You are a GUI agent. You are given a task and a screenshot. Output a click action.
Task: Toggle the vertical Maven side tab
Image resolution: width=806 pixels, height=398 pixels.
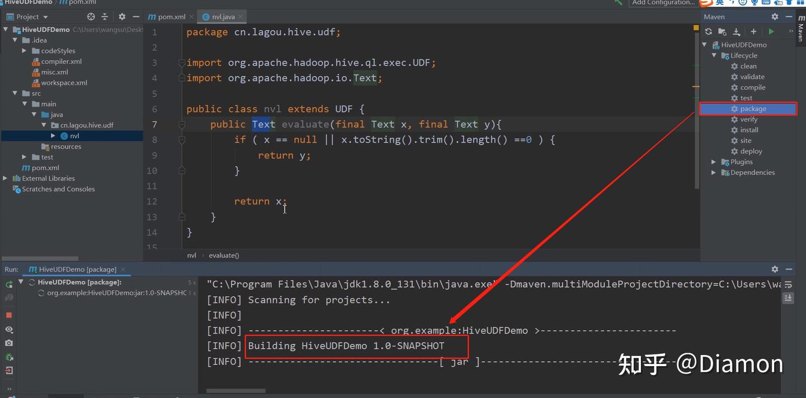pyautogui.click(x=801, y=30)
